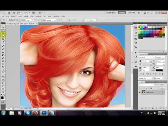Select the Eraser tool
Viewport: 168px width, 126px height.
3,58
